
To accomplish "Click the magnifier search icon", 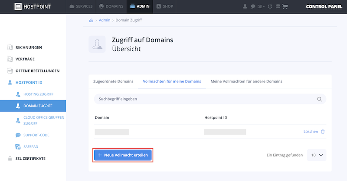I will pyautogui.click(x=319, y=99).
